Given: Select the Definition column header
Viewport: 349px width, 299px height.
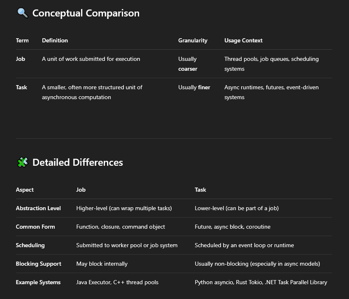Looking at the screenshot, I should point(55,40).
